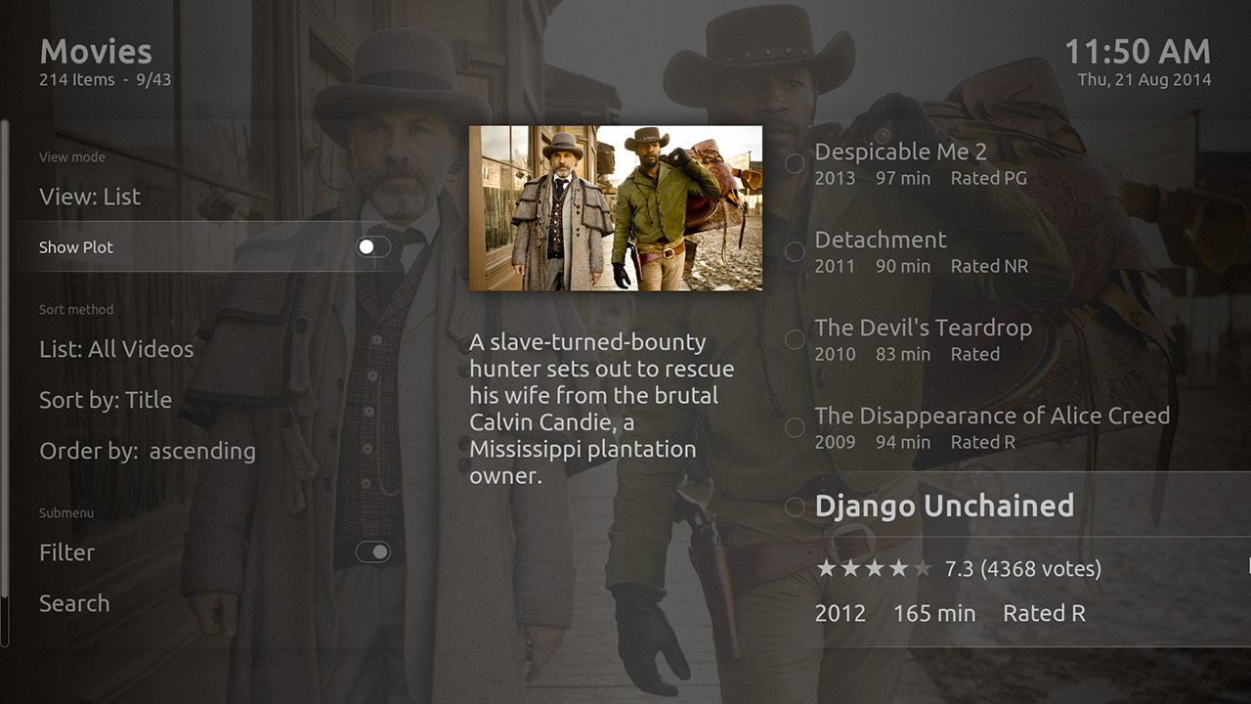Click the watched circle next to Detachment
The image size is (1251, 704).
coord(795,252)
